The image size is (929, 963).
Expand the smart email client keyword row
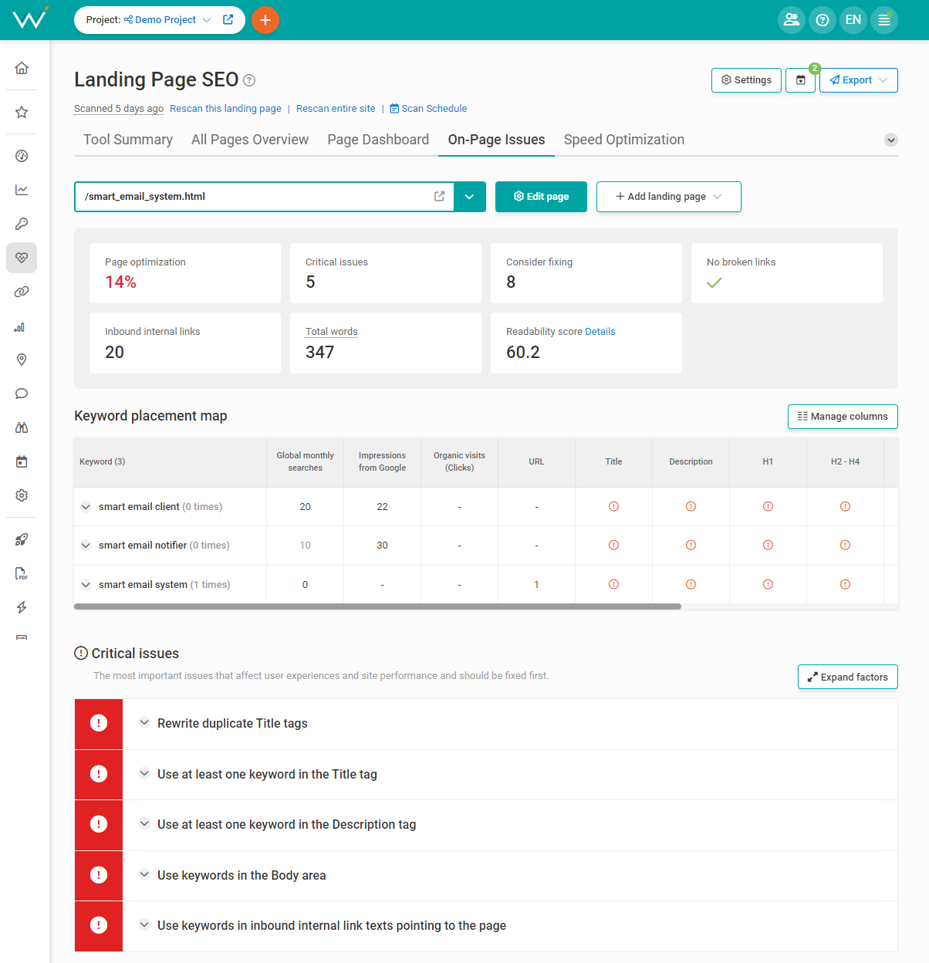pyautogui.click(x=86, y=507)
